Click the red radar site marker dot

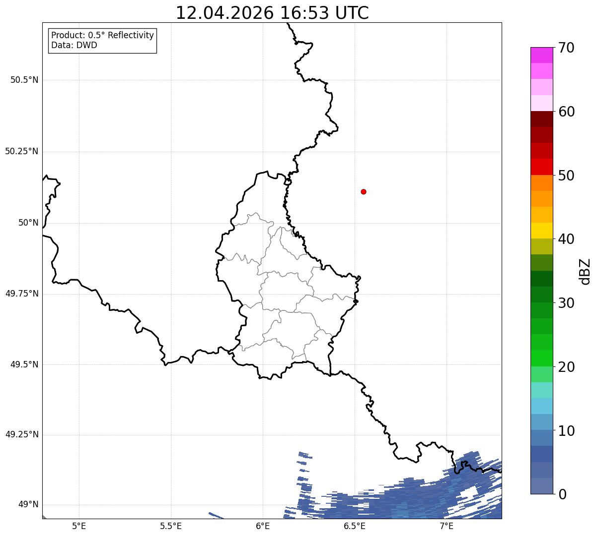click(x=364, y=191)
